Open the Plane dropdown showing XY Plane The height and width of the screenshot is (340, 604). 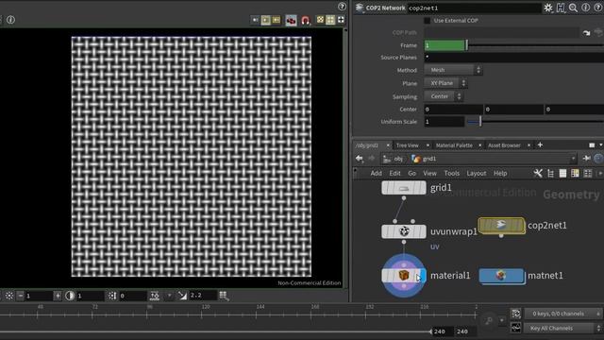tap(445, 83)
